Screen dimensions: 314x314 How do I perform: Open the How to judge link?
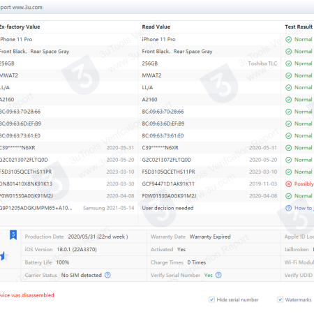304,208
